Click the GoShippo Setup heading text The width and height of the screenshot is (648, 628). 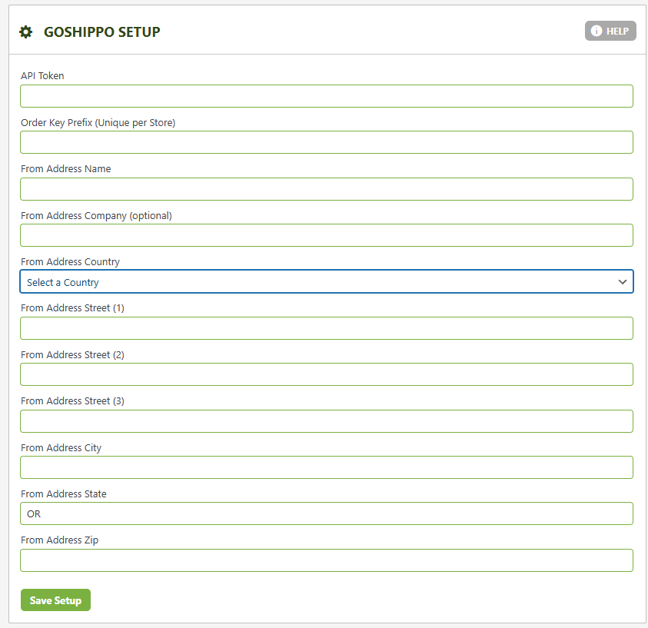tap(101, 32)
